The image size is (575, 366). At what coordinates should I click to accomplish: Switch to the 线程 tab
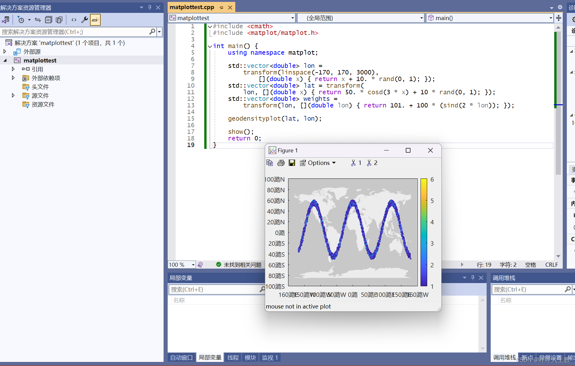[233, 358]
